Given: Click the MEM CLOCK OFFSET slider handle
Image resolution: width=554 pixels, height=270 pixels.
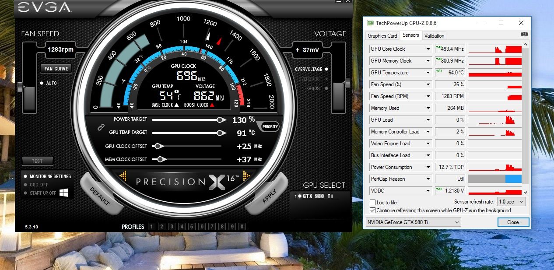Looking at the screenshot, I should click(x=162, y=159).
